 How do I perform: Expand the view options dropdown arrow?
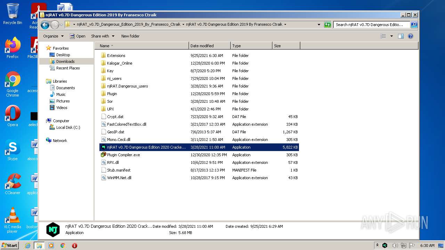(391, 36)
